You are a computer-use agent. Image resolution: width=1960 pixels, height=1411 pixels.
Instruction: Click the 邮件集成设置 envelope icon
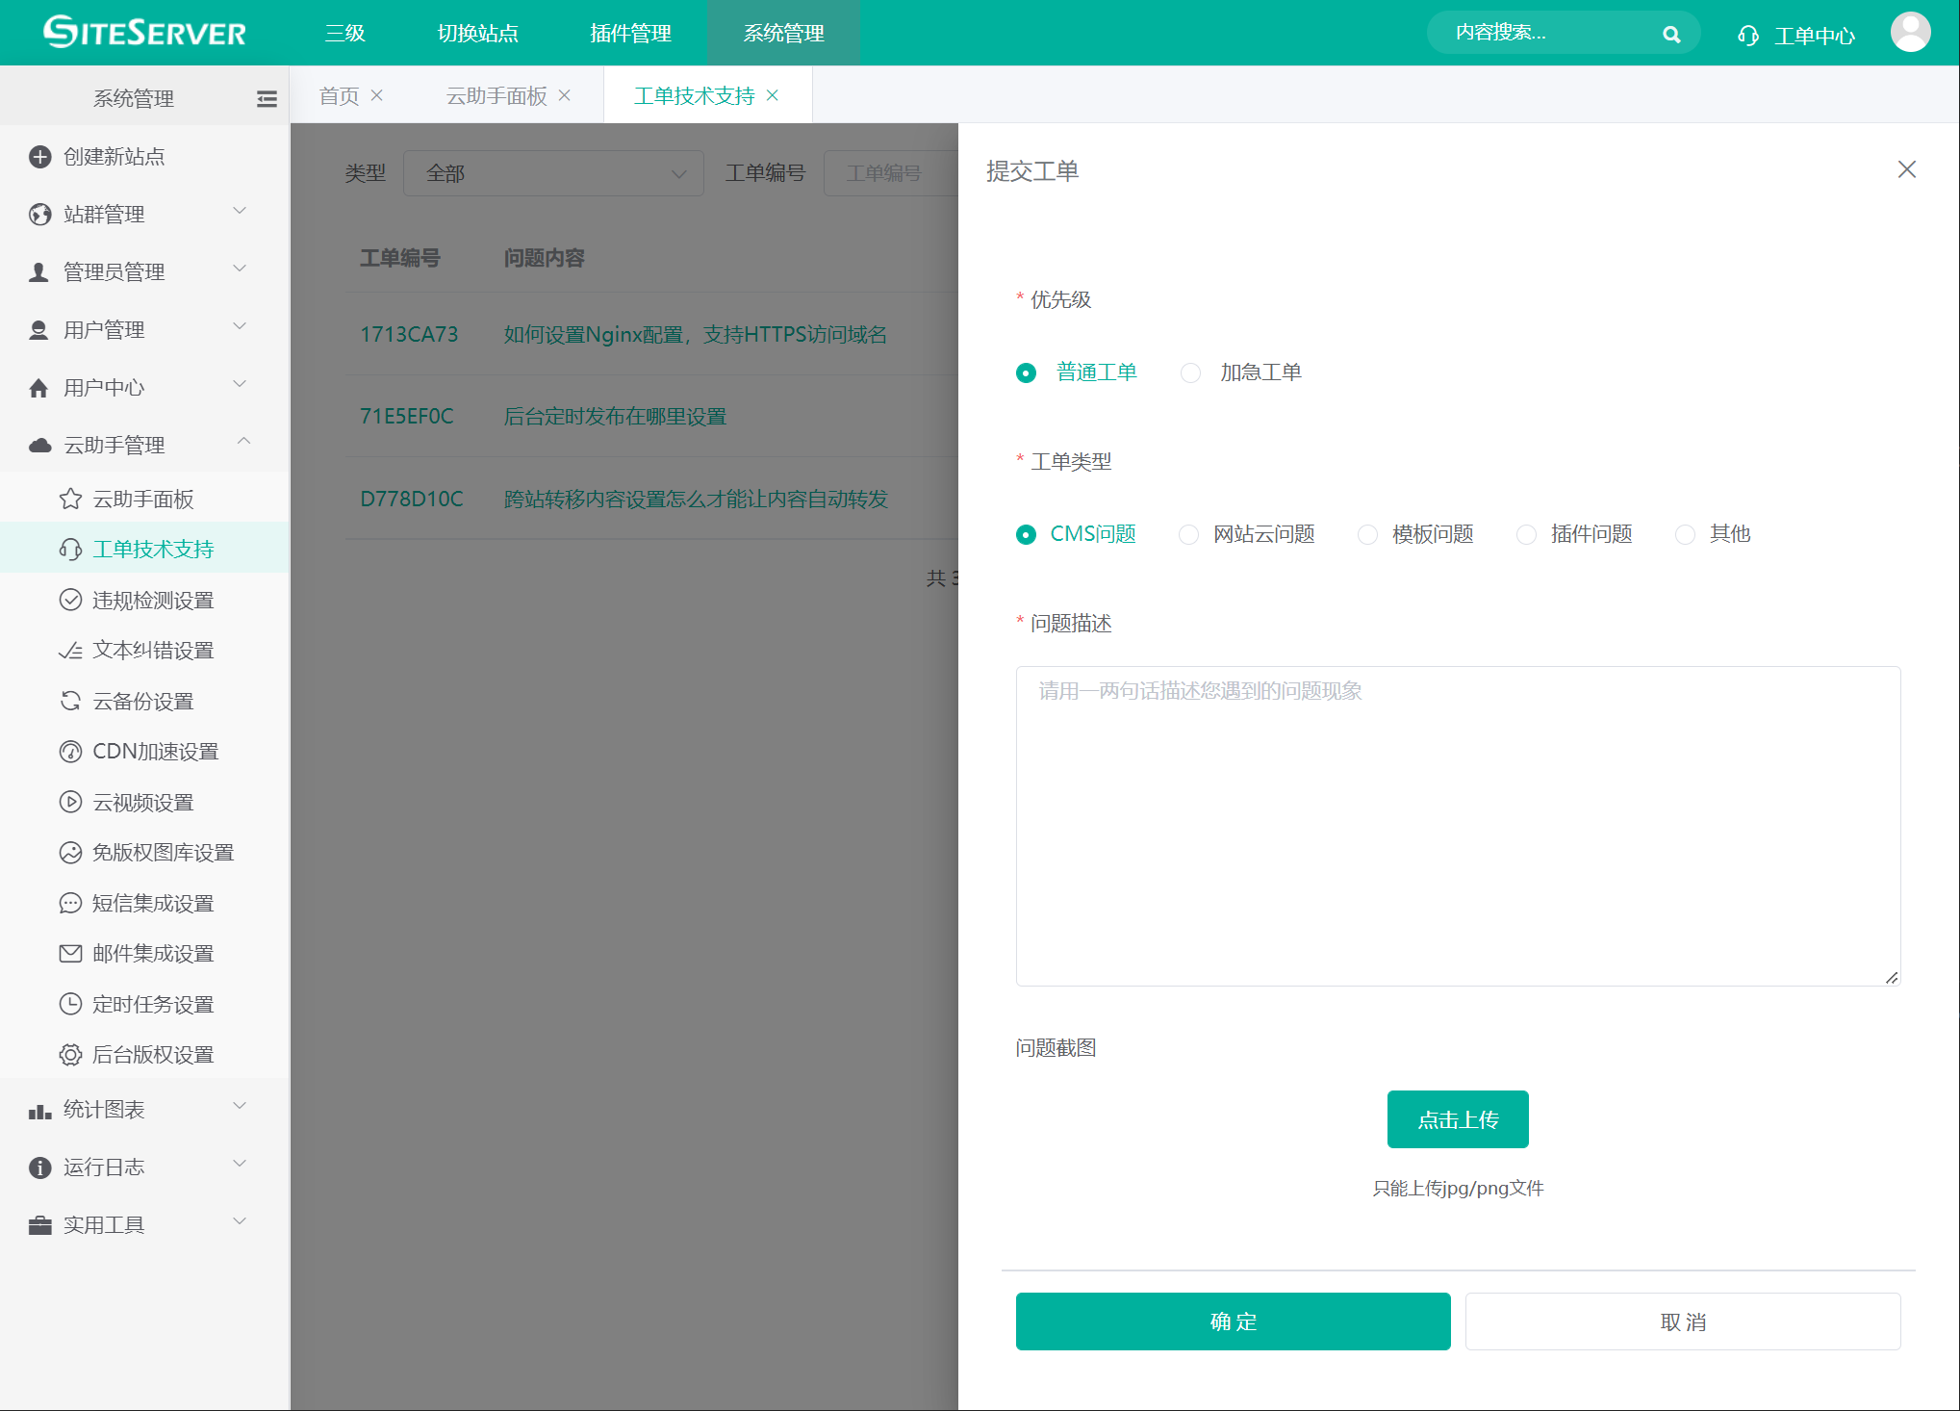[x=70, y=953]
